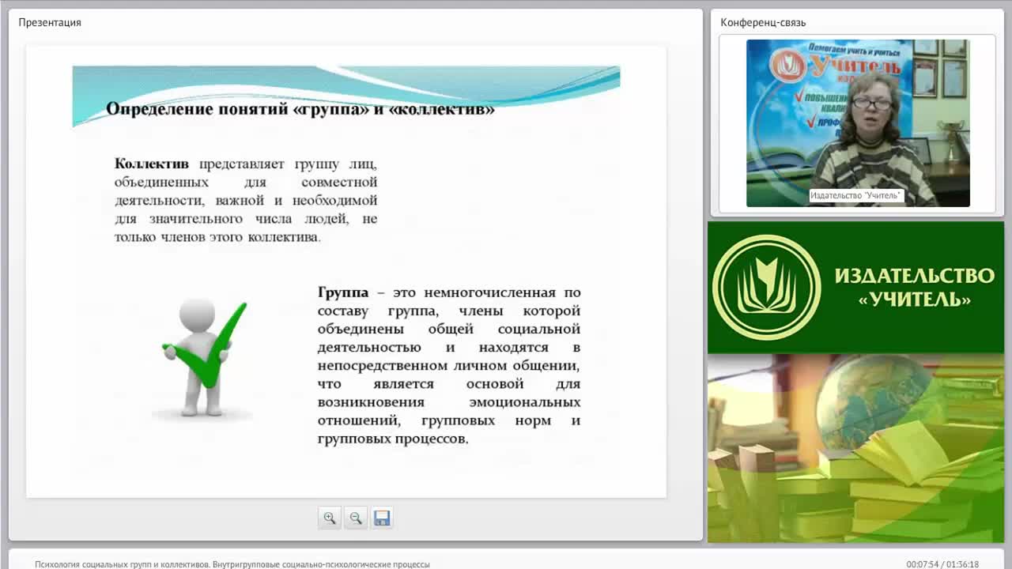Open the speaker's conference video feed
This screenshot has width=1012, height=569.
(858, 123)
